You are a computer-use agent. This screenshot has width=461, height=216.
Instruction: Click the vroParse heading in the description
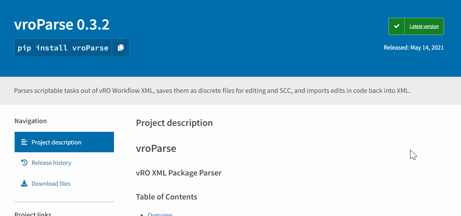[x=156, y=148]
